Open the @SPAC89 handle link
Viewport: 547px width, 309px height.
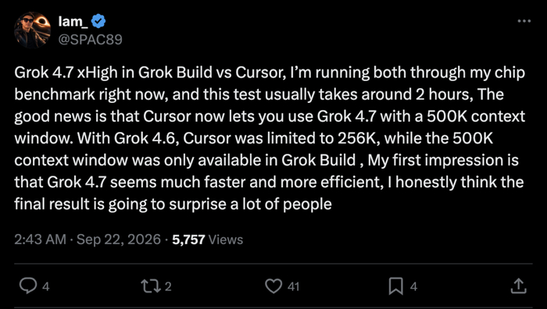[x=90, y=39]
